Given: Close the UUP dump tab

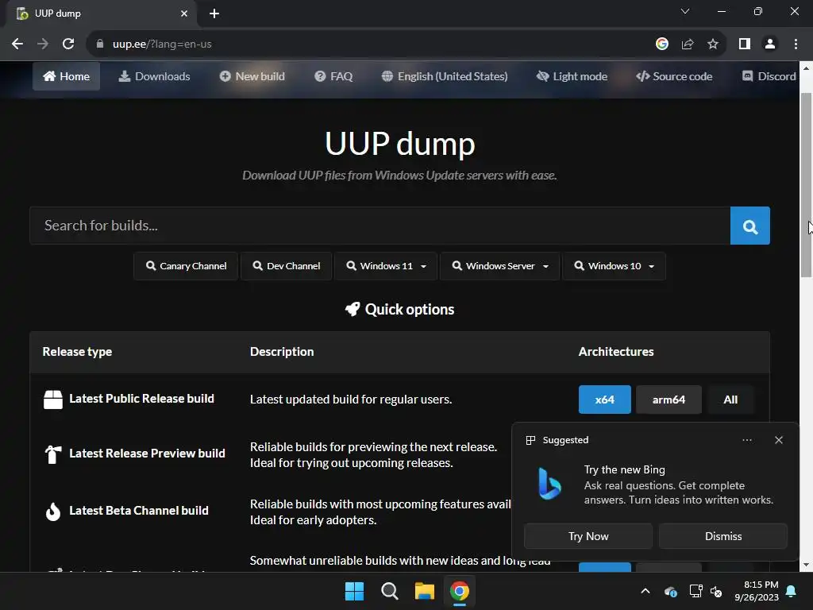Looking at the screenshot, I should tap(184, 14).
